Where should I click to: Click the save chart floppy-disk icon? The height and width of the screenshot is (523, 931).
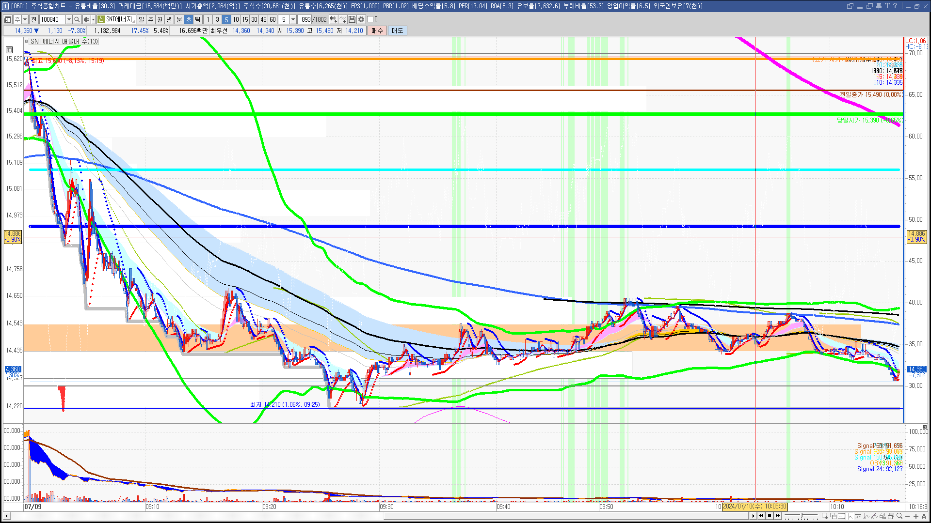click(x=352, y=19)
